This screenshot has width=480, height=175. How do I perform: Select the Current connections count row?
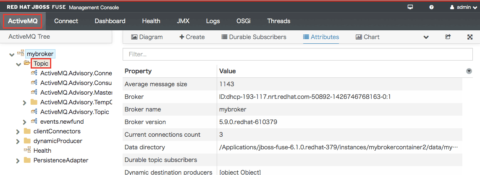293,135
